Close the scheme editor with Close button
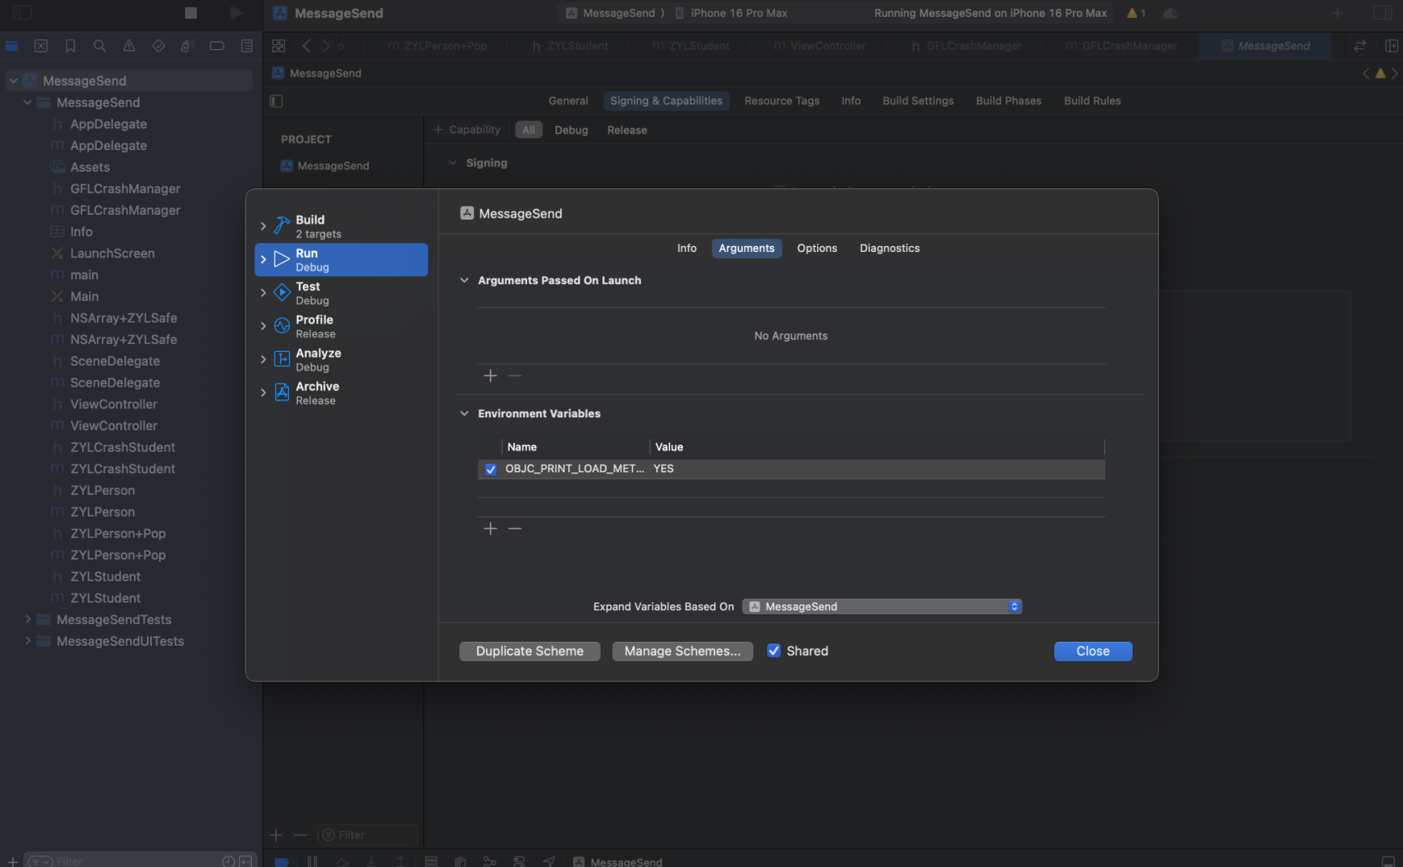1403x867 pixels. [x=1093, y=651]
